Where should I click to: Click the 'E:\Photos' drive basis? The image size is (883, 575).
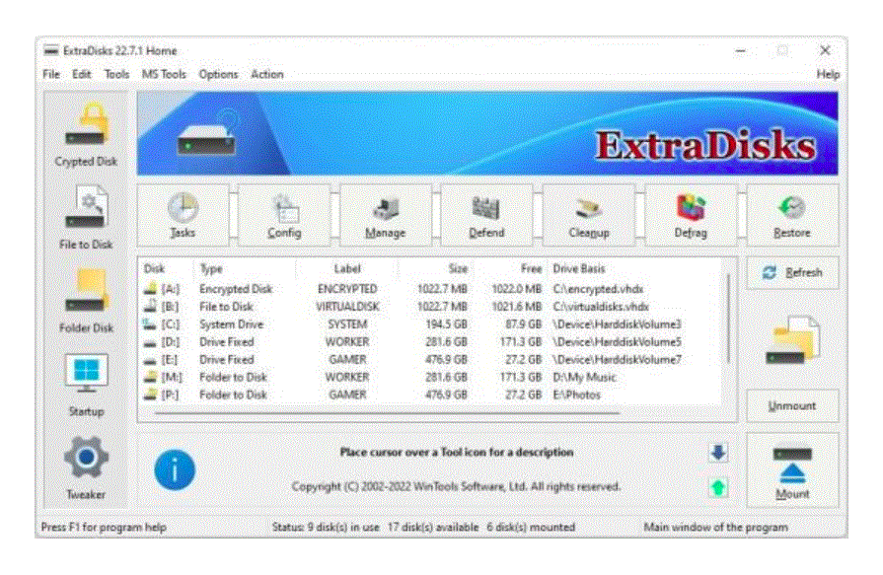click(x=576, y=395)
